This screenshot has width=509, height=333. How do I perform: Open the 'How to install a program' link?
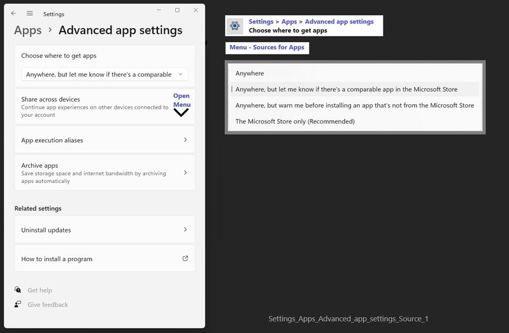tap(105, 259)
